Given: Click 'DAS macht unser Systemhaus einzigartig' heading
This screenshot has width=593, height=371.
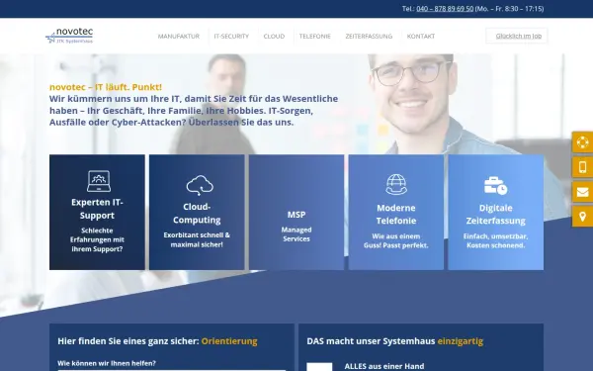Looking at the screenshot, I should (394, 341).
